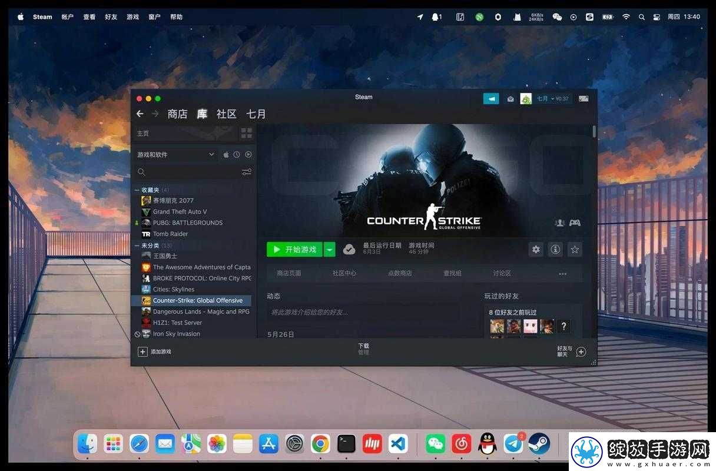Image resolution: width=716 pixels, height=471 pixels.
Task: Open 查找组 link
Action: tap(452, 273)
